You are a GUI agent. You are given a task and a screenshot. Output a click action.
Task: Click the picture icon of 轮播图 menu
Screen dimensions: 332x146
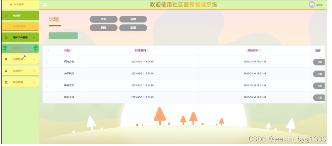[6, 16]
